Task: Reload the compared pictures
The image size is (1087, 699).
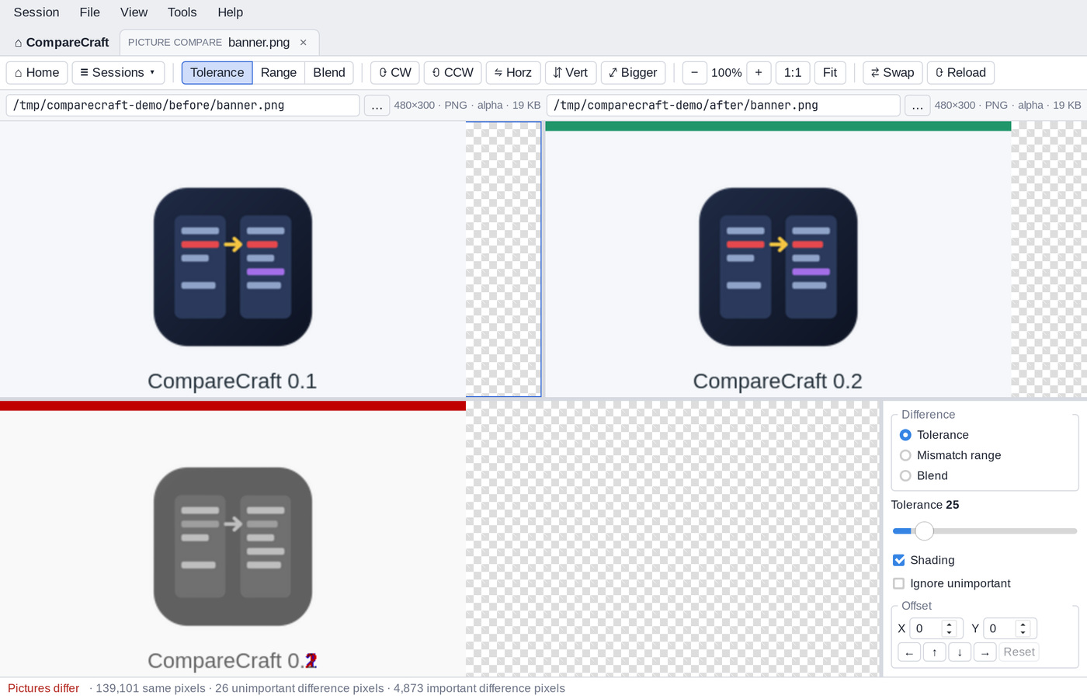Action: [x=960, y=72]
